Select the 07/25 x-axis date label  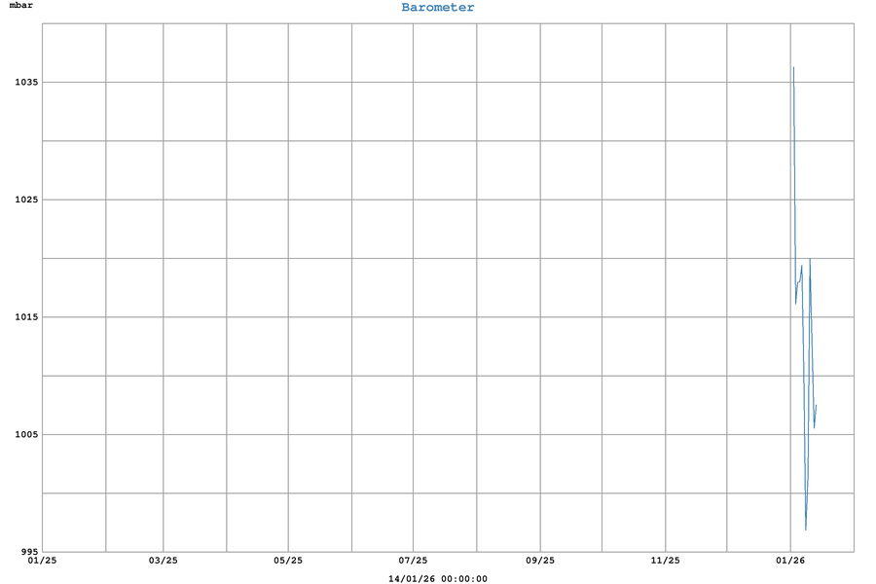point(413,561)
